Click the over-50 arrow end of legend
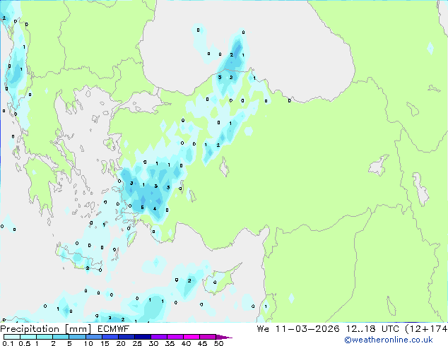This screenshot has height=346, width=448. (224, 337)
